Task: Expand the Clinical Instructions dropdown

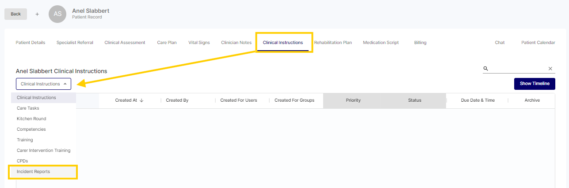Action: pyautogui.click(x=43, y=84)
